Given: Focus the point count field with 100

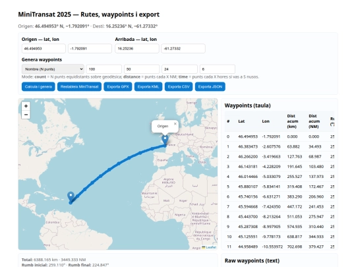Looking at the screenshot, I should 104,69.
